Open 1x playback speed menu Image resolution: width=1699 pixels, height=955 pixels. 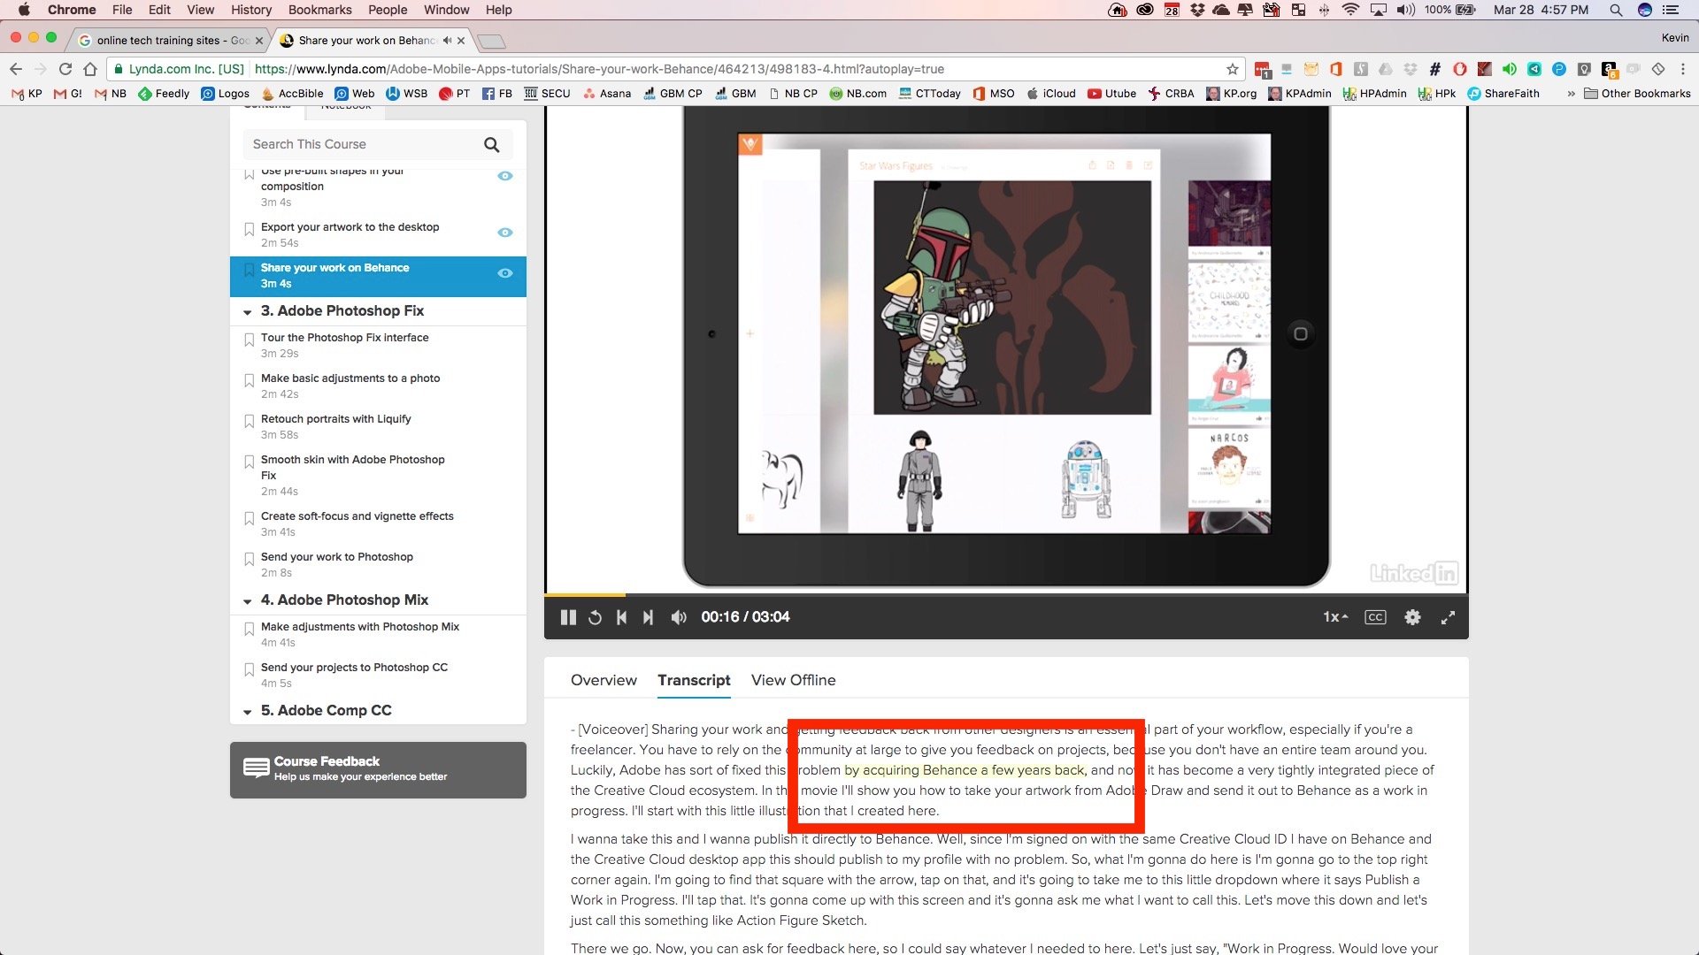(x=1335, y=617)
